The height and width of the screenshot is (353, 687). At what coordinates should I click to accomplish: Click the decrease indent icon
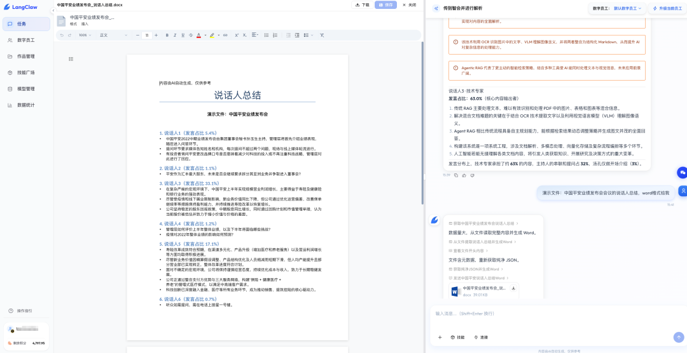click(288, 35)
